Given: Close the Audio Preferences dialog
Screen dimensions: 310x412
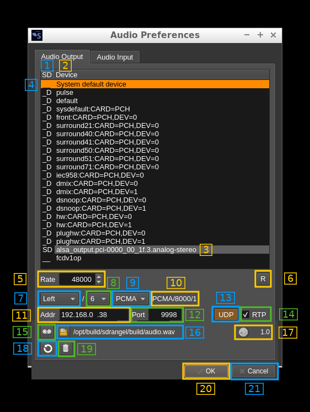Looking at the screenshot, I should [273, 35].
